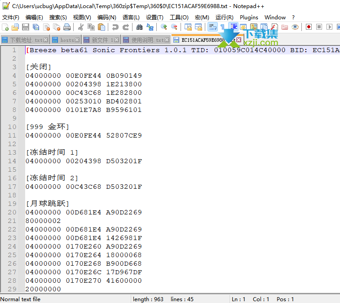Click code value 52807CE9
This screenshot has width=340, height=303.
(x=124, y=135)
